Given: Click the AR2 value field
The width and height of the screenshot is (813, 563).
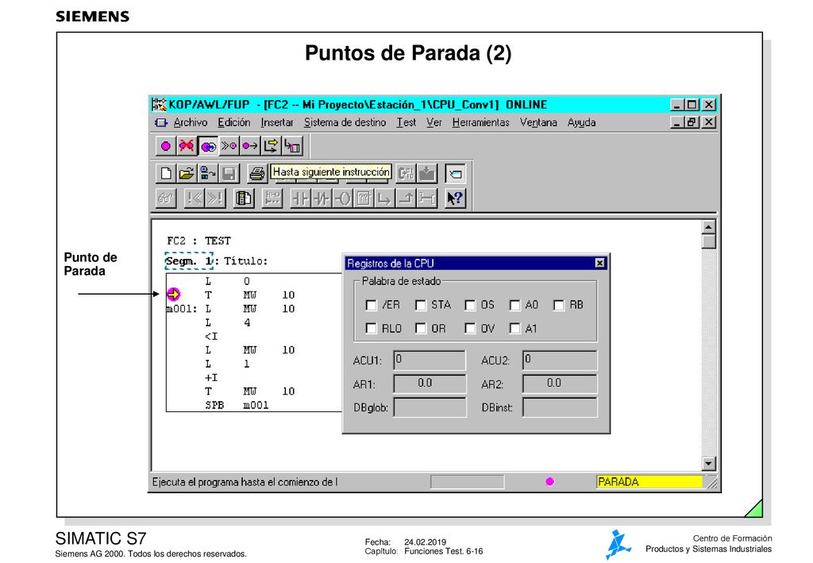Looking at the screenshot, I should 560,384.
